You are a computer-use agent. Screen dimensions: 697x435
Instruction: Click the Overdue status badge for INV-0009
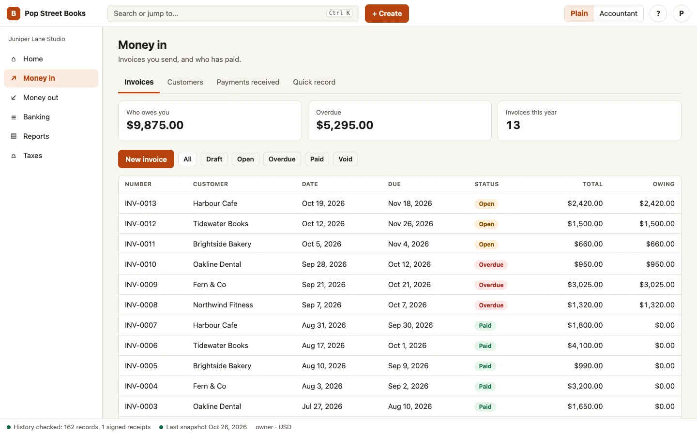[491, 285]
